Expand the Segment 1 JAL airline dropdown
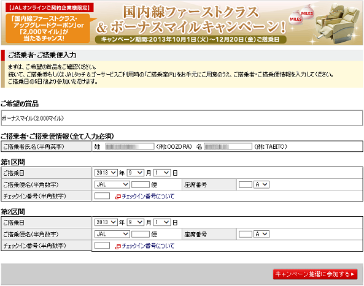The height and width of the screenshot is (286, 364). pyautogui.click(x=112, y=184)
